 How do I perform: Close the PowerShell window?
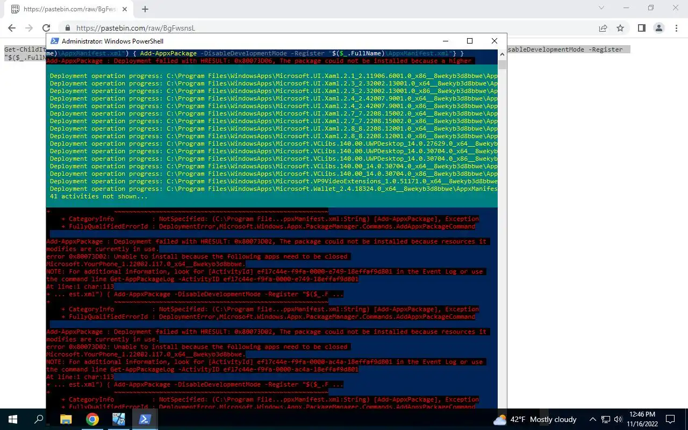[x=494, y=41]
